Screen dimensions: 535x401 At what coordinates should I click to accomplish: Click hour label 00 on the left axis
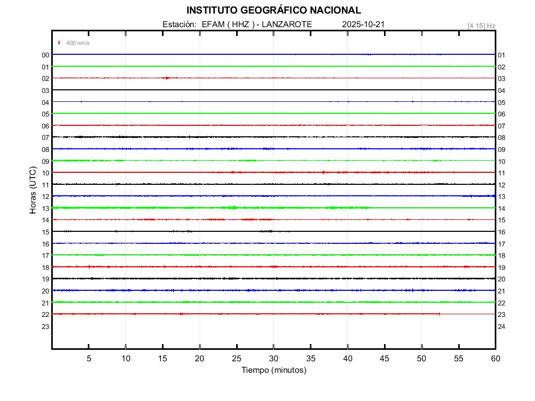click(45, 55)
